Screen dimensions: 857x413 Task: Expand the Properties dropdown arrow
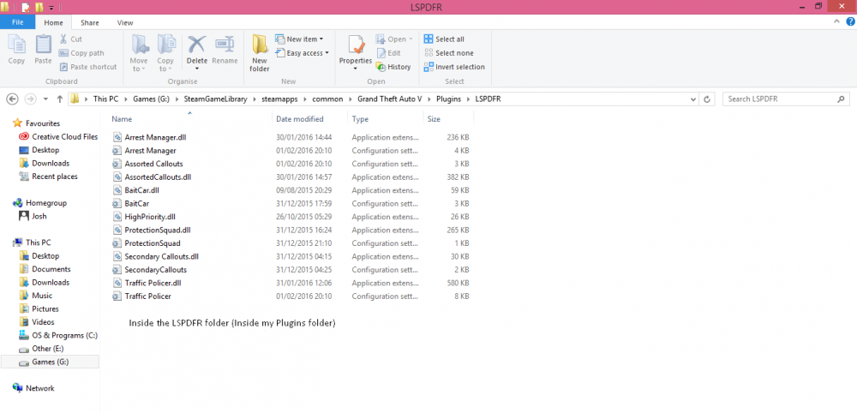coord(356,69)
